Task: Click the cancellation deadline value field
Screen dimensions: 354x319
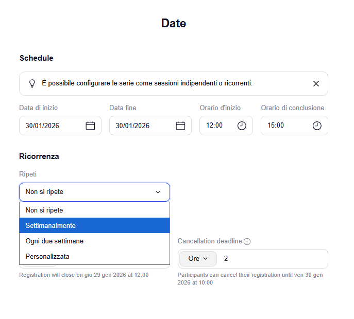Action: (271, 258)
